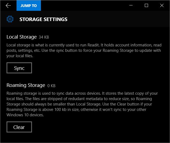This screenshot has height=143, width=170.
Task: Click the Roaming storage description paragraph
Action: point(82,104)
